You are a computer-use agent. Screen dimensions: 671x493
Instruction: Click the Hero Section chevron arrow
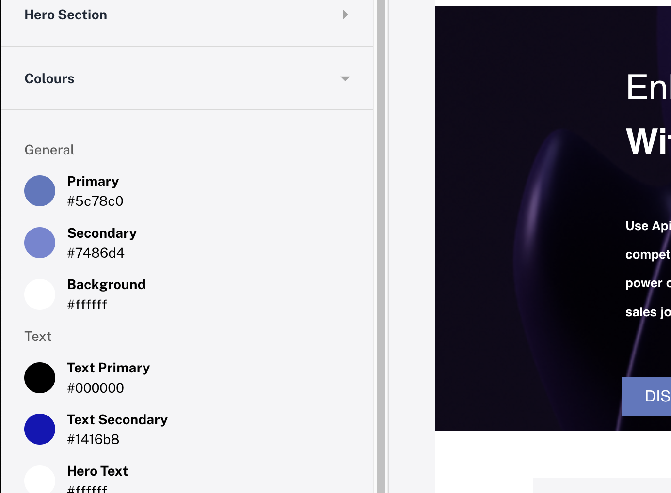tap(345, 15)
